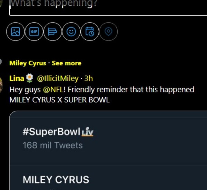Add a photo with the media icon

(16, 32)
